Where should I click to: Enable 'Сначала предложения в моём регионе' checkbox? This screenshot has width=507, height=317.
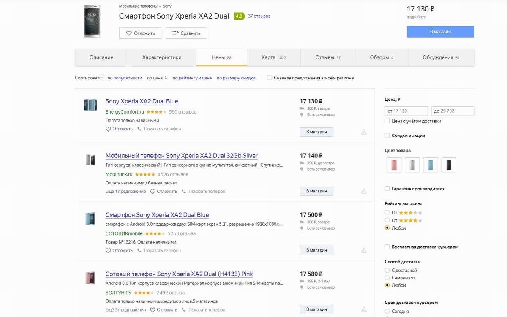(x=270, y=78)
